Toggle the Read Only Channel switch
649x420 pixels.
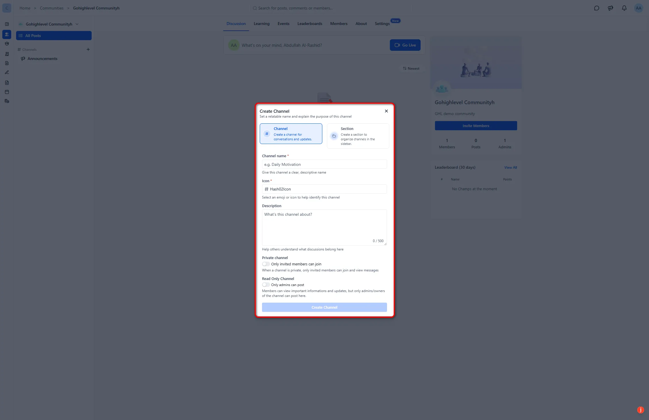click(x=266, y=285)
